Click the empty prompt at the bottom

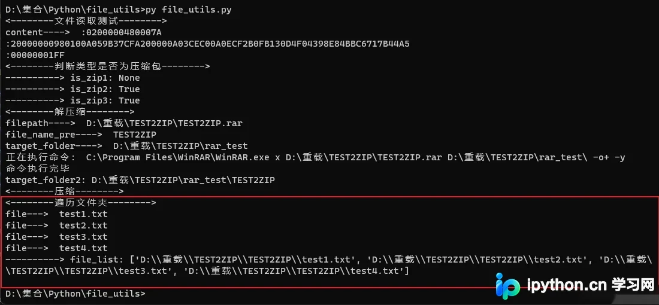click(75, 293)
